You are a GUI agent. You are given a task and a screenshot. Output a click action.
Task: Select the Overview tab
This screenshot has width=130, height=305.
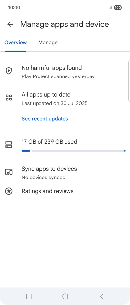point(15,43)
